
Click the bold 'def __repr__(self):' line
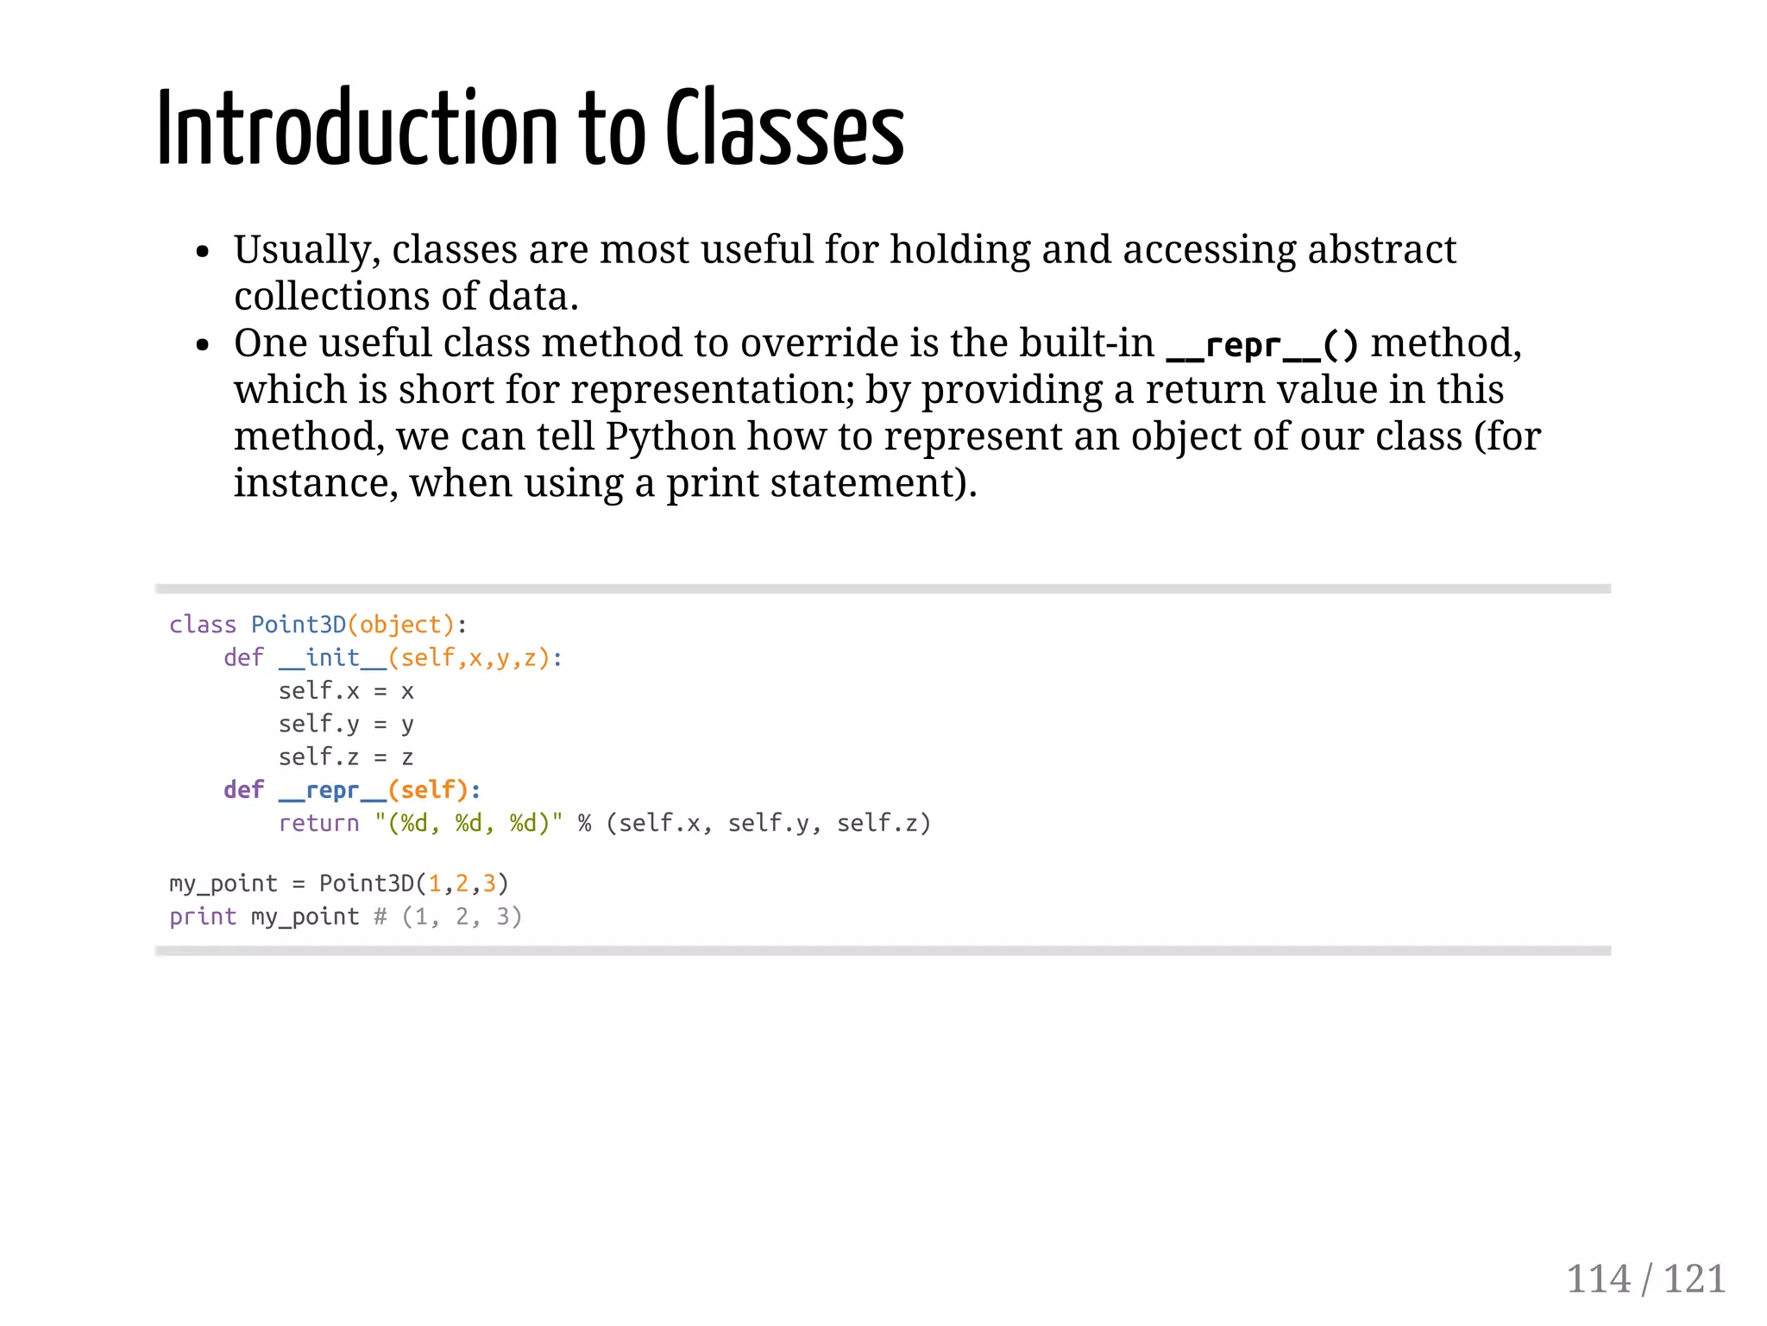(352, 790)
